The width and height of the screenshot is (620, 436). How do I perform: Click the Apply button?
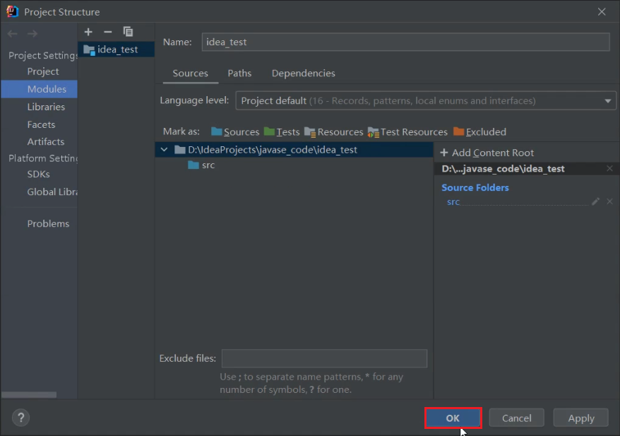coord(581,418)
